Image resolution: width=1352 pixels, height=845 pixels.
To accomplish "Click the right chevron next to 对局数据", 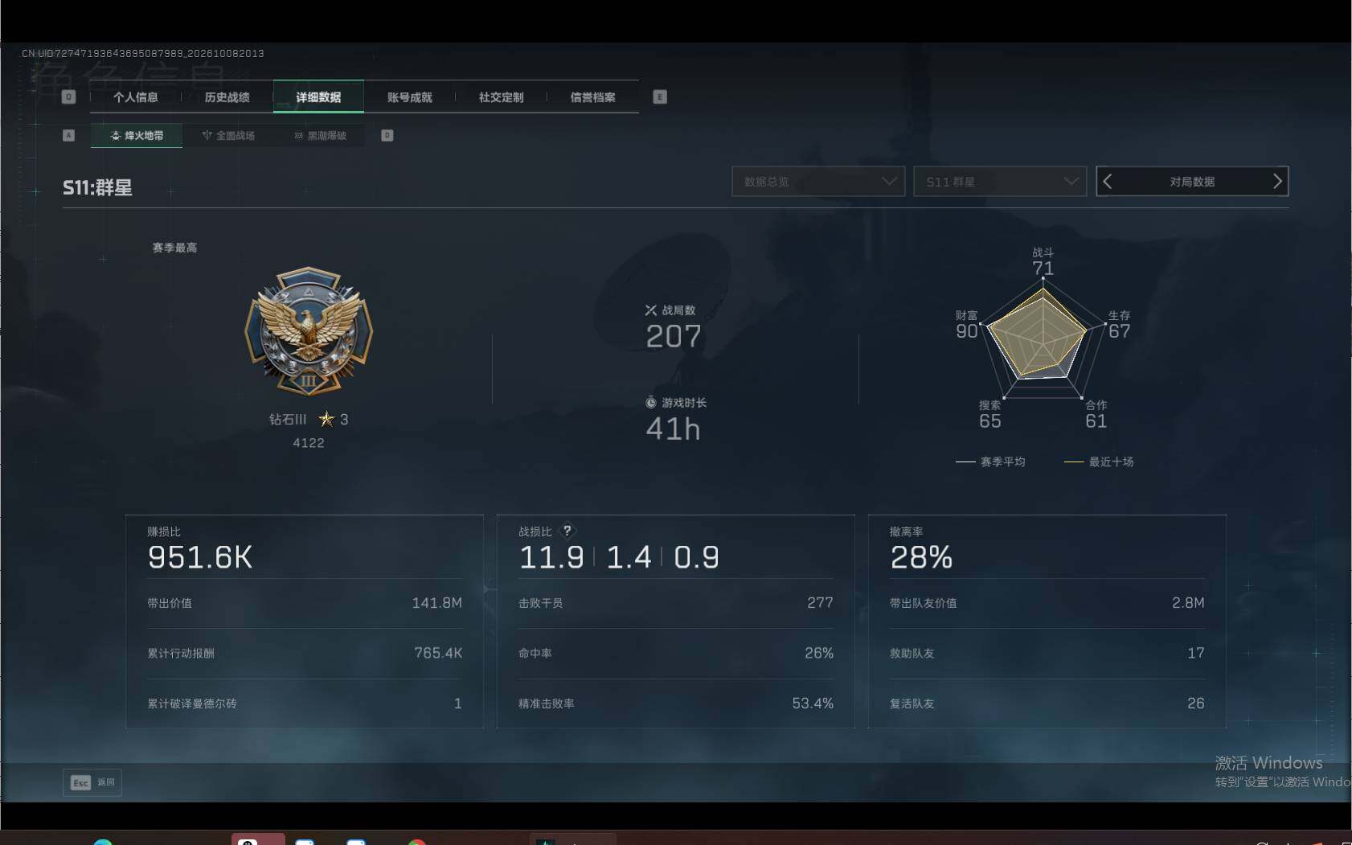I will (1277, 182).
